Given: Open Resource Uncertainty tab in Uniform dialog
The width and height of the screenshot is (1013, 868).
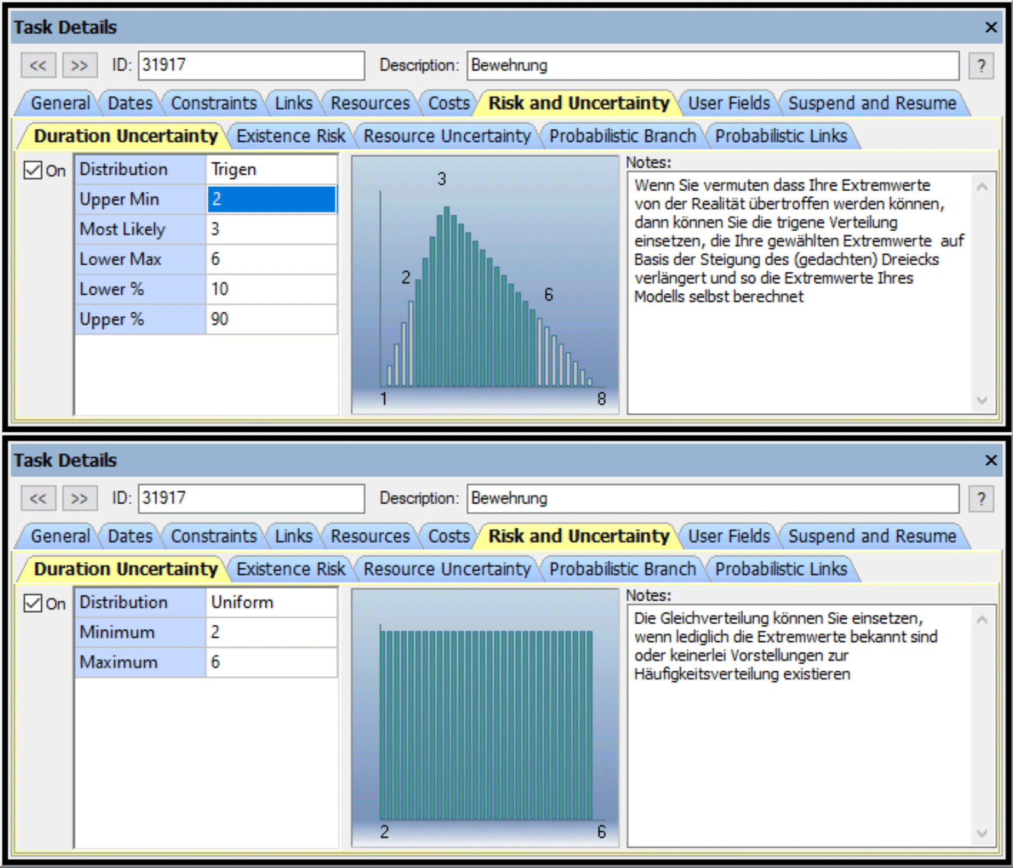Looking at the screenshot, I should pos(446,570).
